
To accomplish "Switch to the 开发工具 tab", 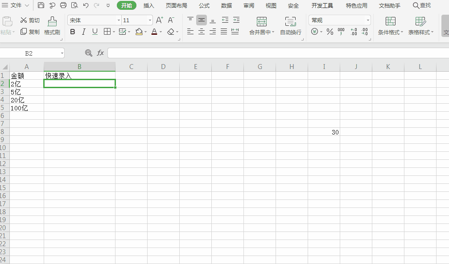I will (x=322, y=5).
